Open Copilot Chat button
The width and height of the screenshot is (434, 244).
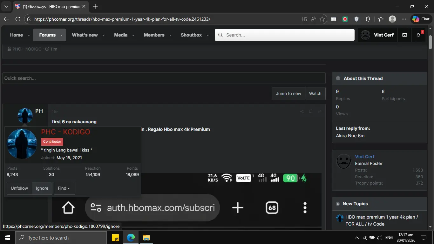point(421,19)
